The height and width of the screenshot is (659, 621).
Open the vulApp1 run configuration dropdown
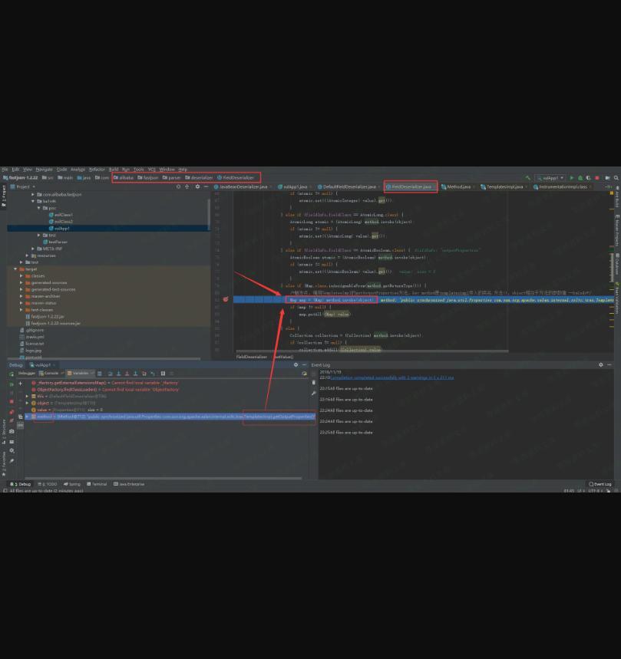point(550,177)
